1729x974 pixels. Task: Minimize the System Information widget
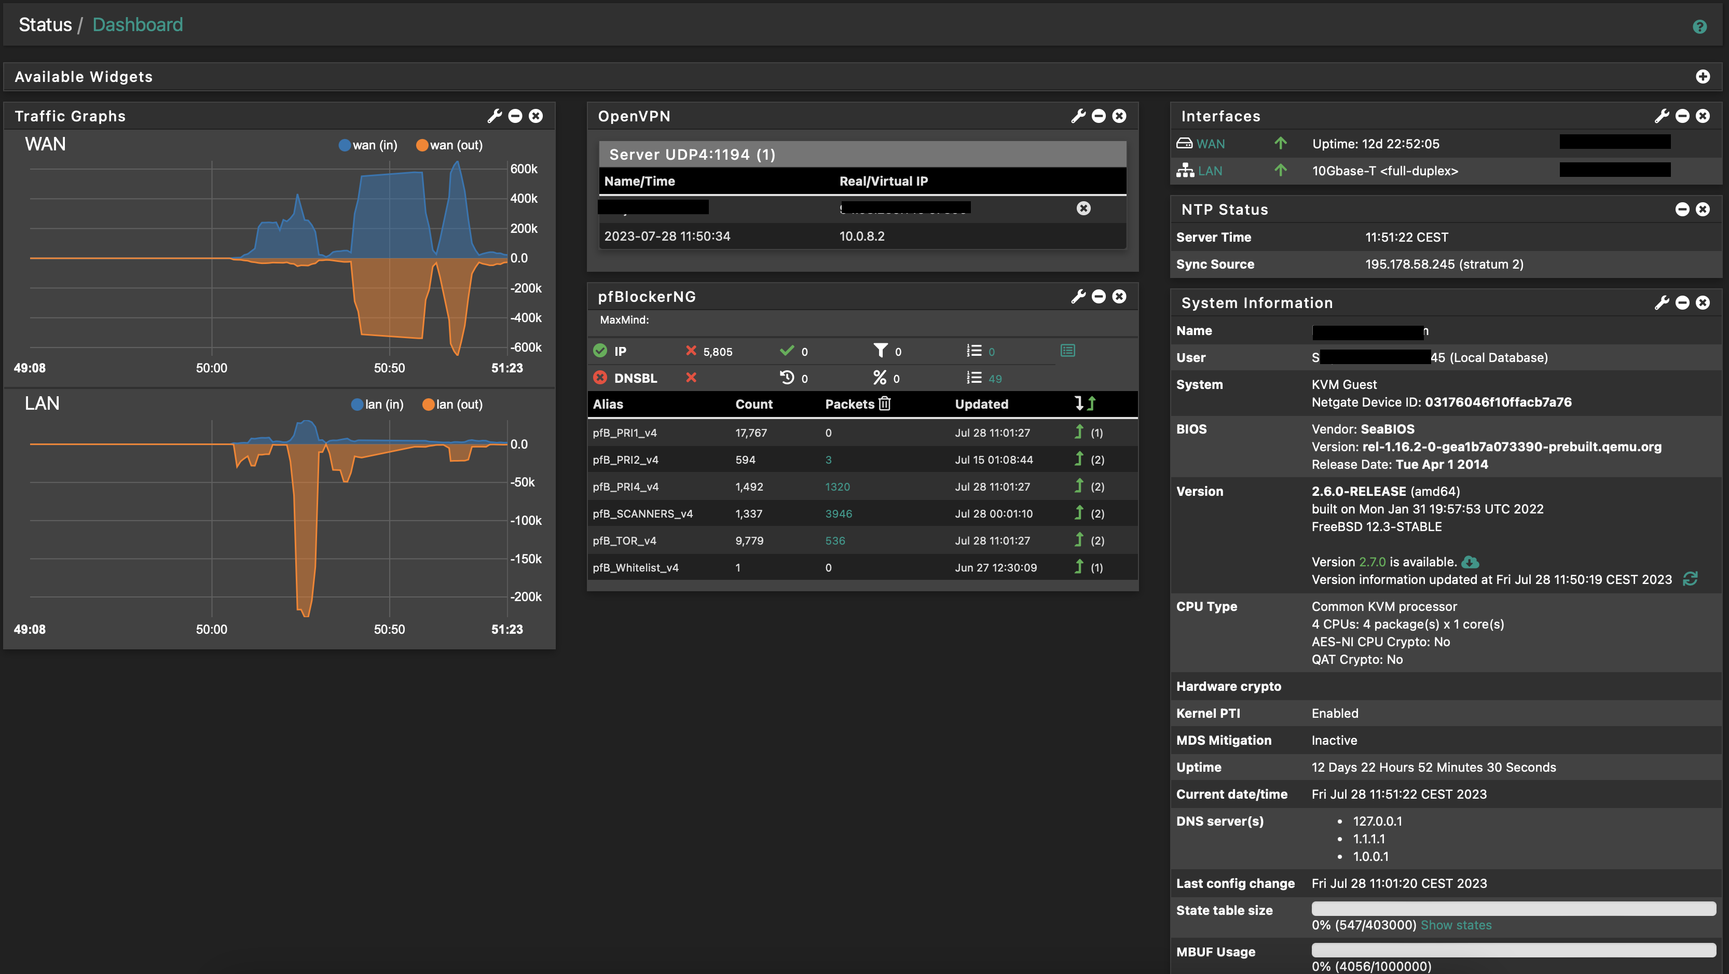(1682, 302)
